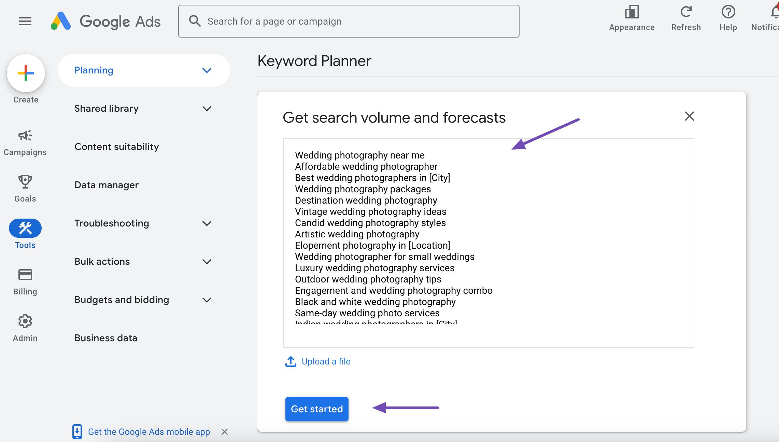Expand the Bulk actions chevron

[207, 262]
